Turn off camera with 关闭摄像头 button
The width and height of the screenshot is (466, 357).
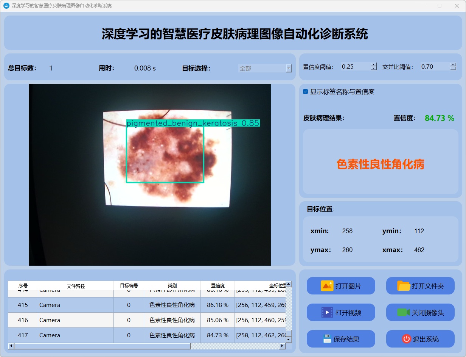point(420,312)
